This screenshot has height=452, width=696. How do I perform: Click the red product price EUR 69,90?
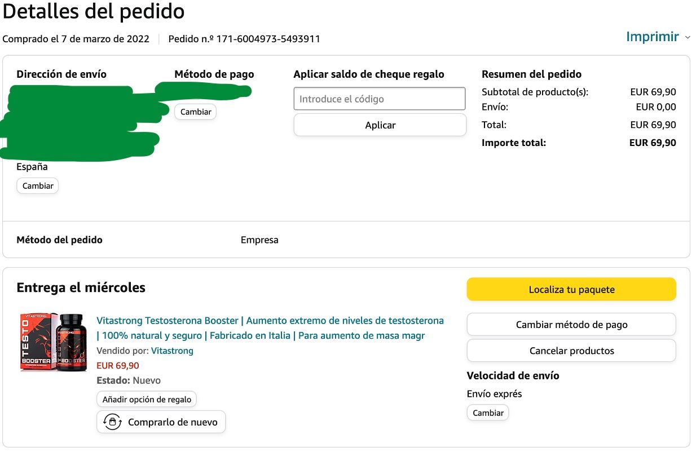tap(118, 365)
